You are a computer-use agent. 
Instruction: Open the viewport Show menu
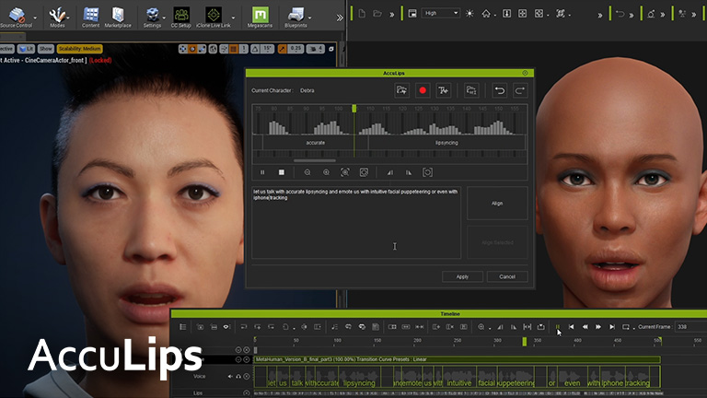(x=45, y=49)
